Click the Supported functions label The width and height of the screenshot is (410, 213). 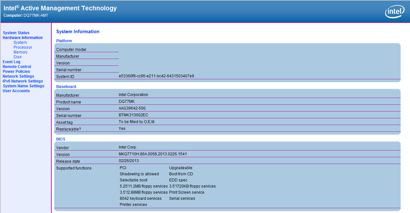74,168
